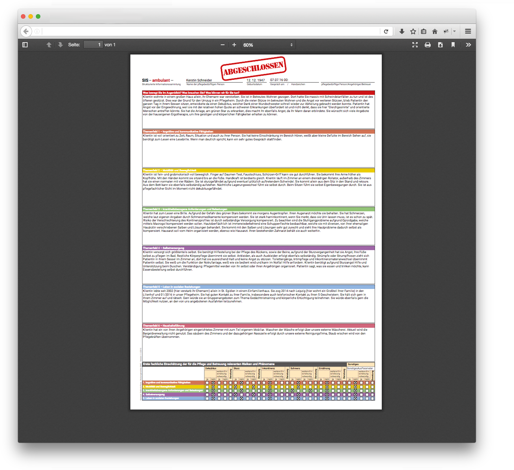
Task: Open the 60% zoom level dropdown
Action: (x=268, y=45)
